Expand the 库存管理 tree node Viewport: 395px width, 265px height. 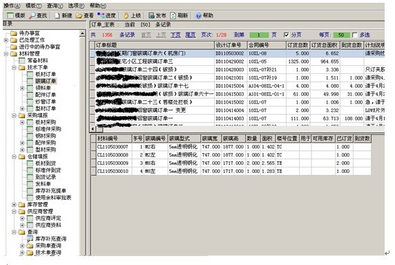tap(14, 204)
